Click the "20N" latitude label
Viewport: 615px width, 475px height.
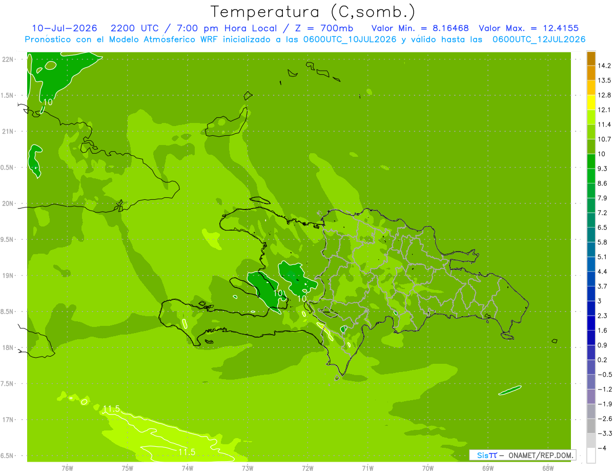click(8, 204)
